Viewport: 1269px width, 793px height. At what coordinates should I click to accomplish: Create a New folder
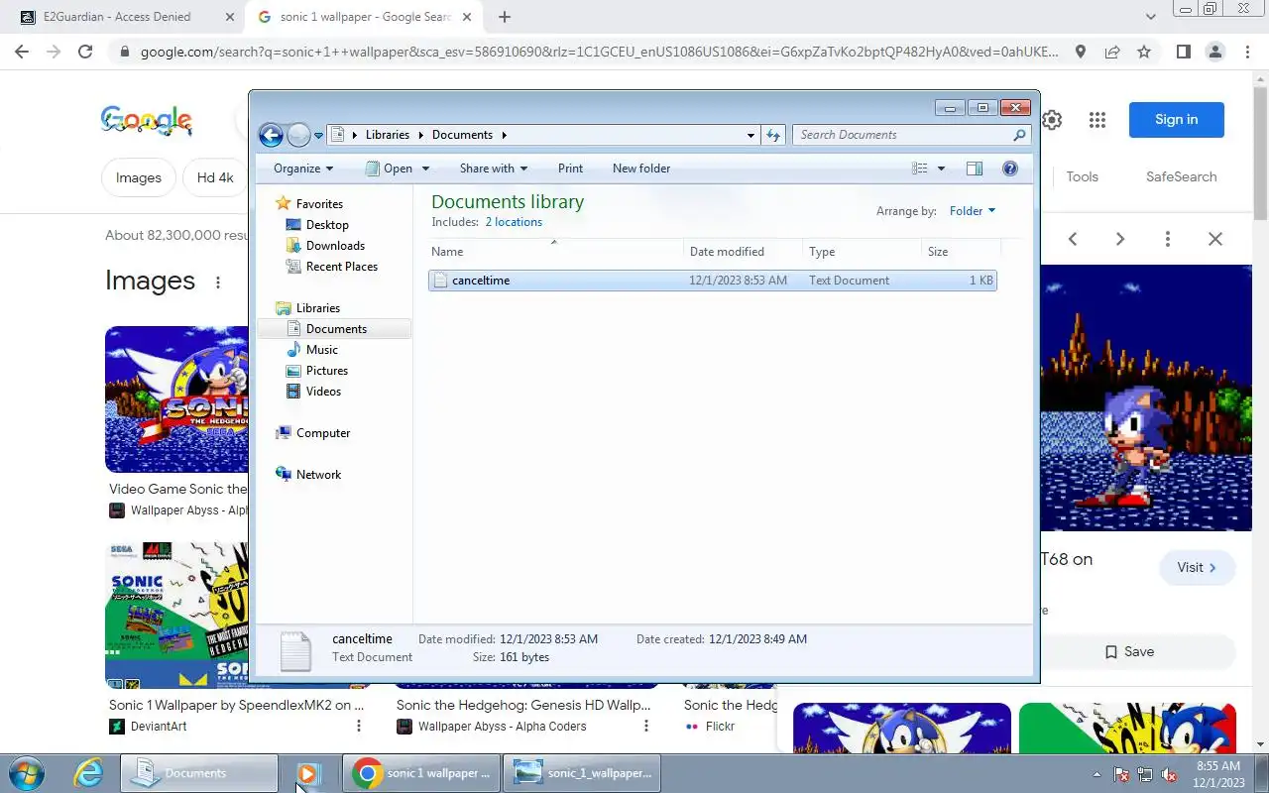[x=641, y=169]
